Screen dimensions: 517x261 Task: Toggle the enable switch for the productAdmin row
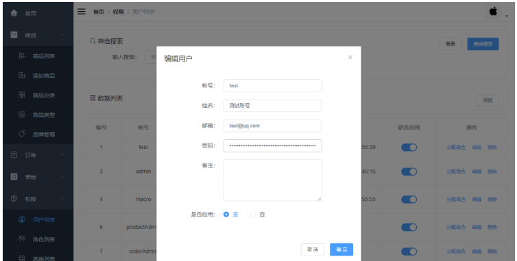click(x=409, y=227)
